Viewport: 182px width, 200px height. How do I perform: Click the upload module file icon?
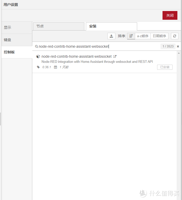coord(111,36)
